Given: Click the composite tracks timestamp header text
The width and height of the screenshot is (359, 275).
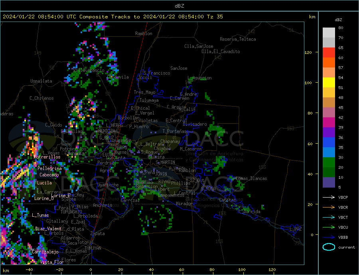Looking at the screenshot, I should pos(113,17).
